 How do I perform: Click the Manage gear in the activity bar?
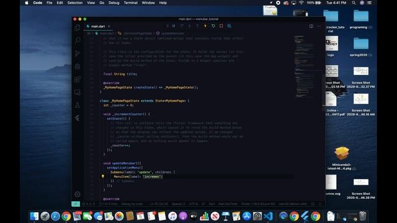[x=78, y=194]
